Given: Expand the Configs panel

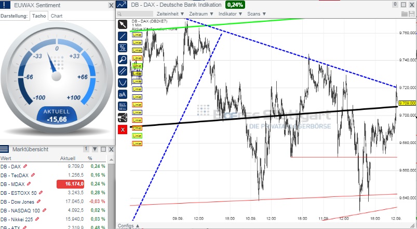Looking at the screenshot, I should (x=129, y=226).
